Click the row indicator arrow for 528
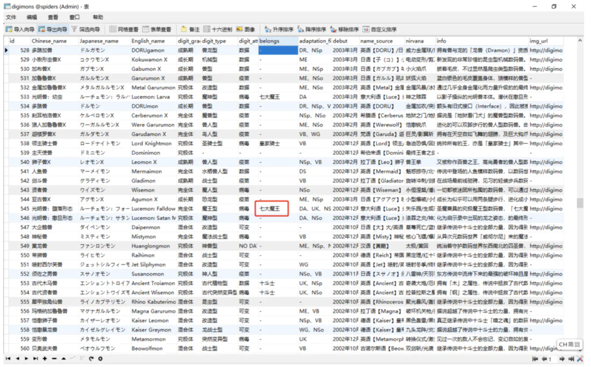The width and height of the screenshot is (591, 367). pos(7,50)
